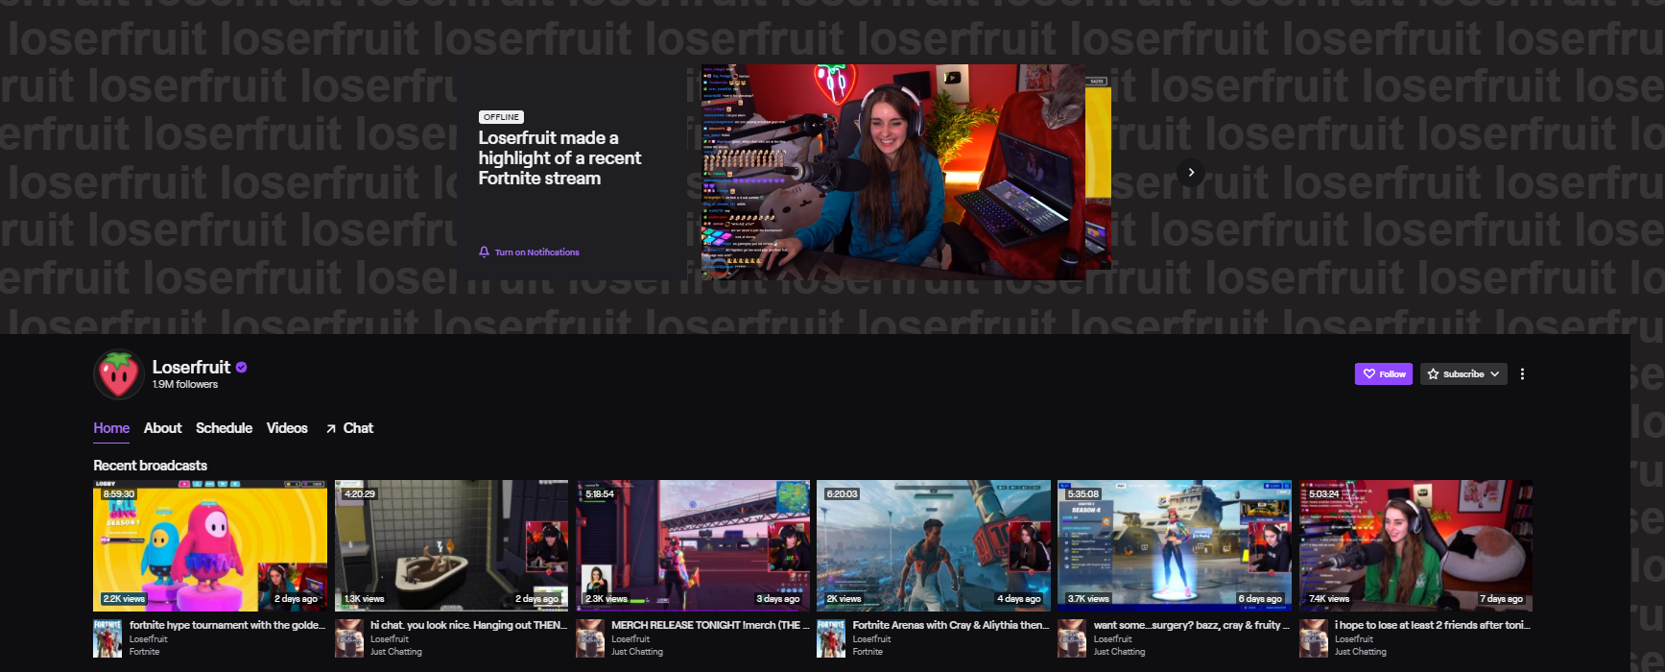Open the 5:35:08 broadcast thumbnail

(1175, 545)
